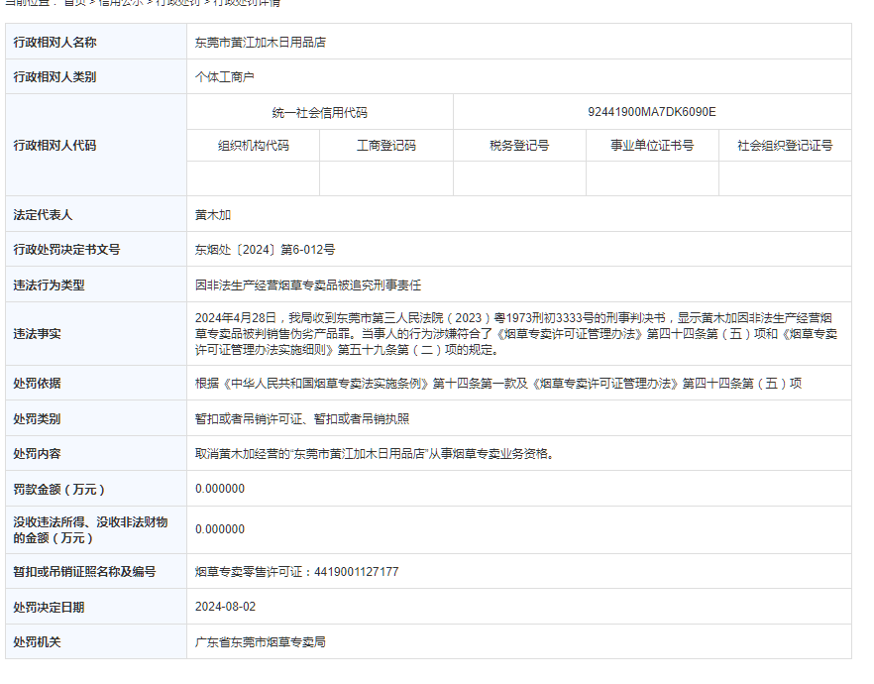Click the 组织机构代码 column header
874x684 pixels.
pos(253,146)
